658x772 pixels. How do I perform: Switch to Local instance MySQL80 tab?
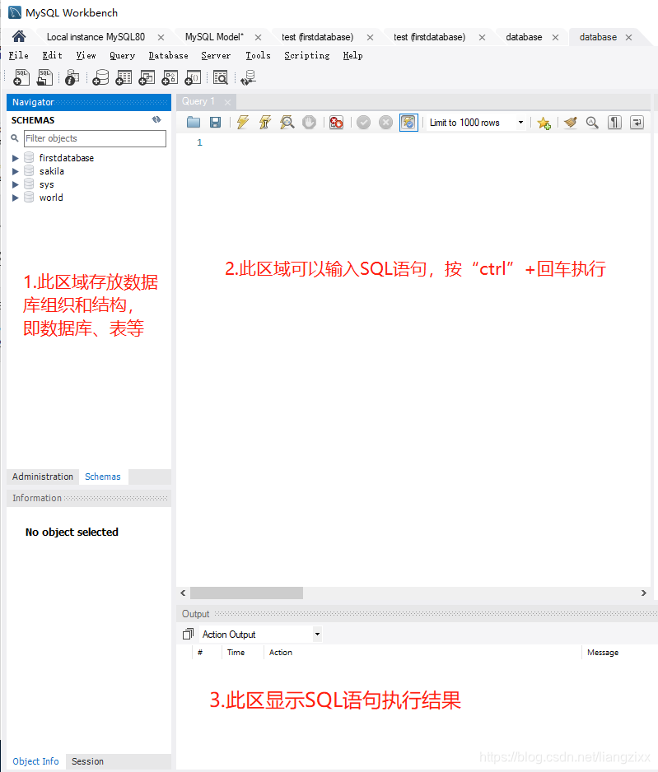[x=96, y=37]
